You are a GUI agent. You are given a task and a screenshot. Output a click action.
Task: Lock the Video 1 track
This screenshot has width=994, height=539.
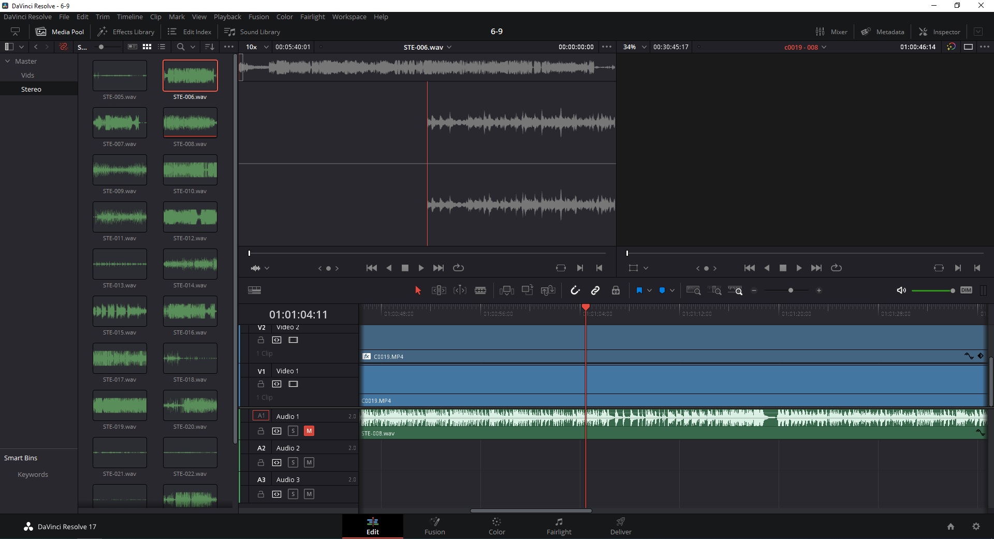click(x=261, y=384)
